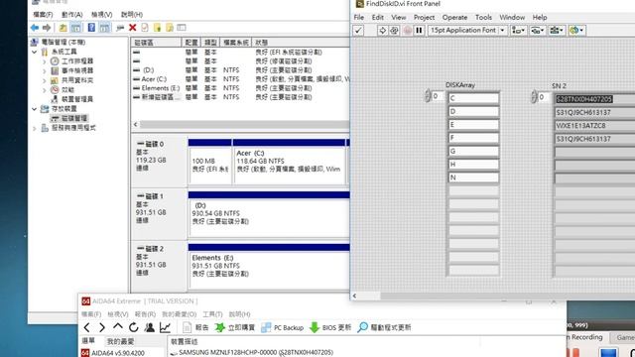Select Acer (C:) row in volume list

(x=240, y=79)
